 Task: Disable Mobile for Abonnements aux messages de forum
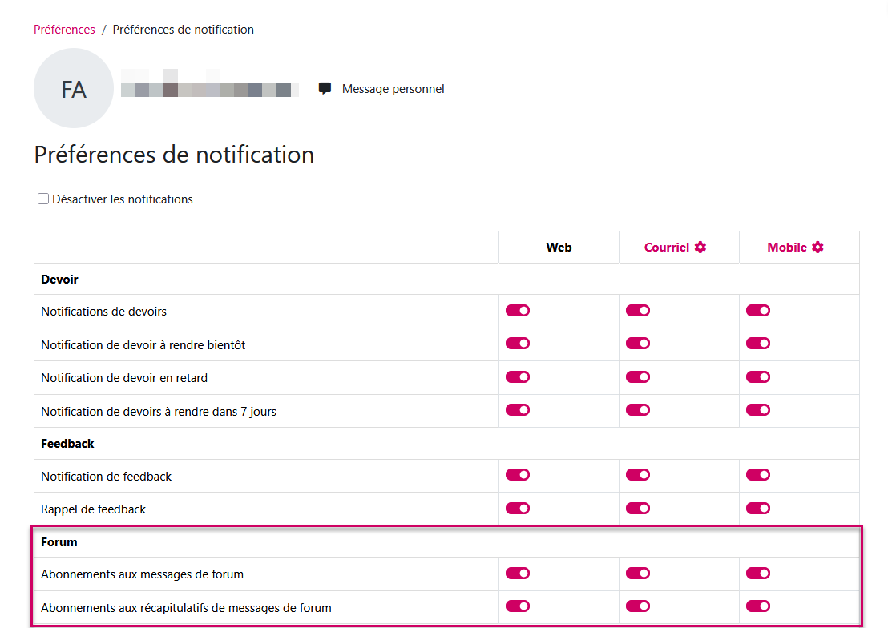tap(758, 574)
